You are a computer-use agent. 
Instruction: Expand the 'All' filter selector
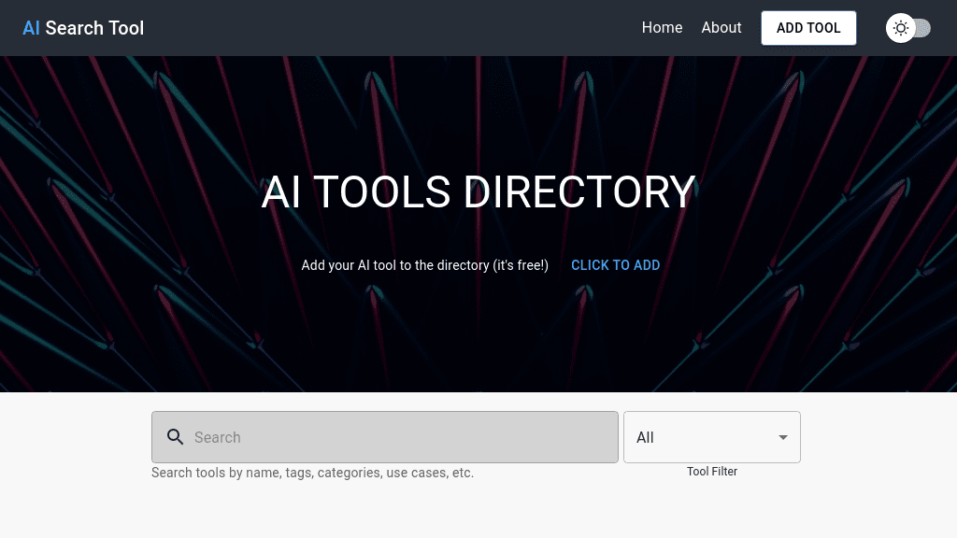pos(712,436)
